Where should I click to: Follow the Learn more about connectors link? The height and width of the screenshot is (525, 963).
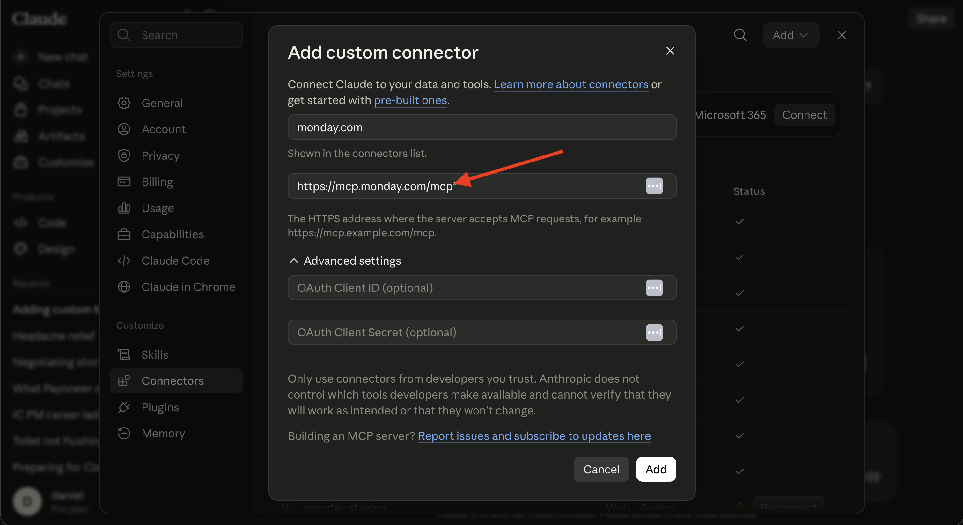[x=571, y=84]
